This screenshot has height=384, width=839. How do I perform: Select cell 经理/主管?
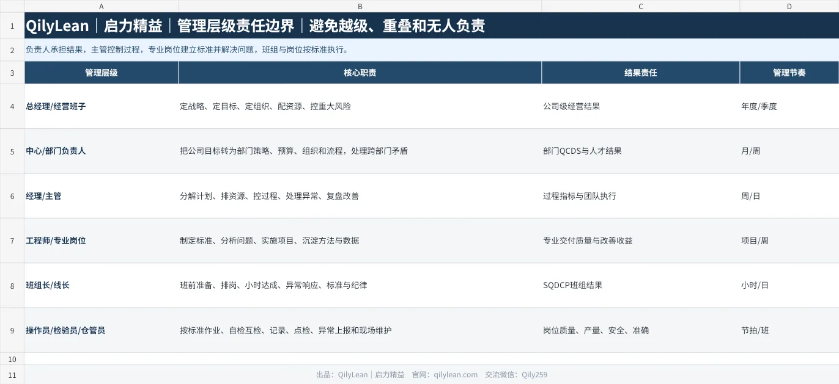click(102, 196)
